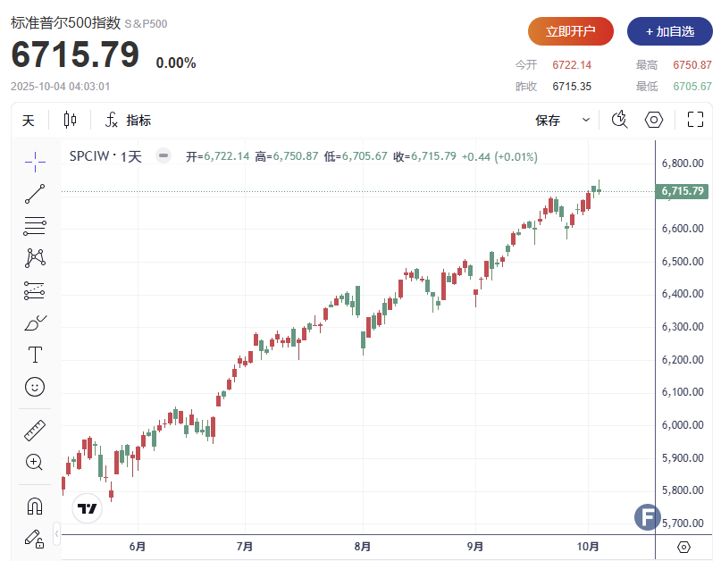The width and height of the screenshot is (721, 561).
Task: Select the text annotation tool
Action: 35,355
